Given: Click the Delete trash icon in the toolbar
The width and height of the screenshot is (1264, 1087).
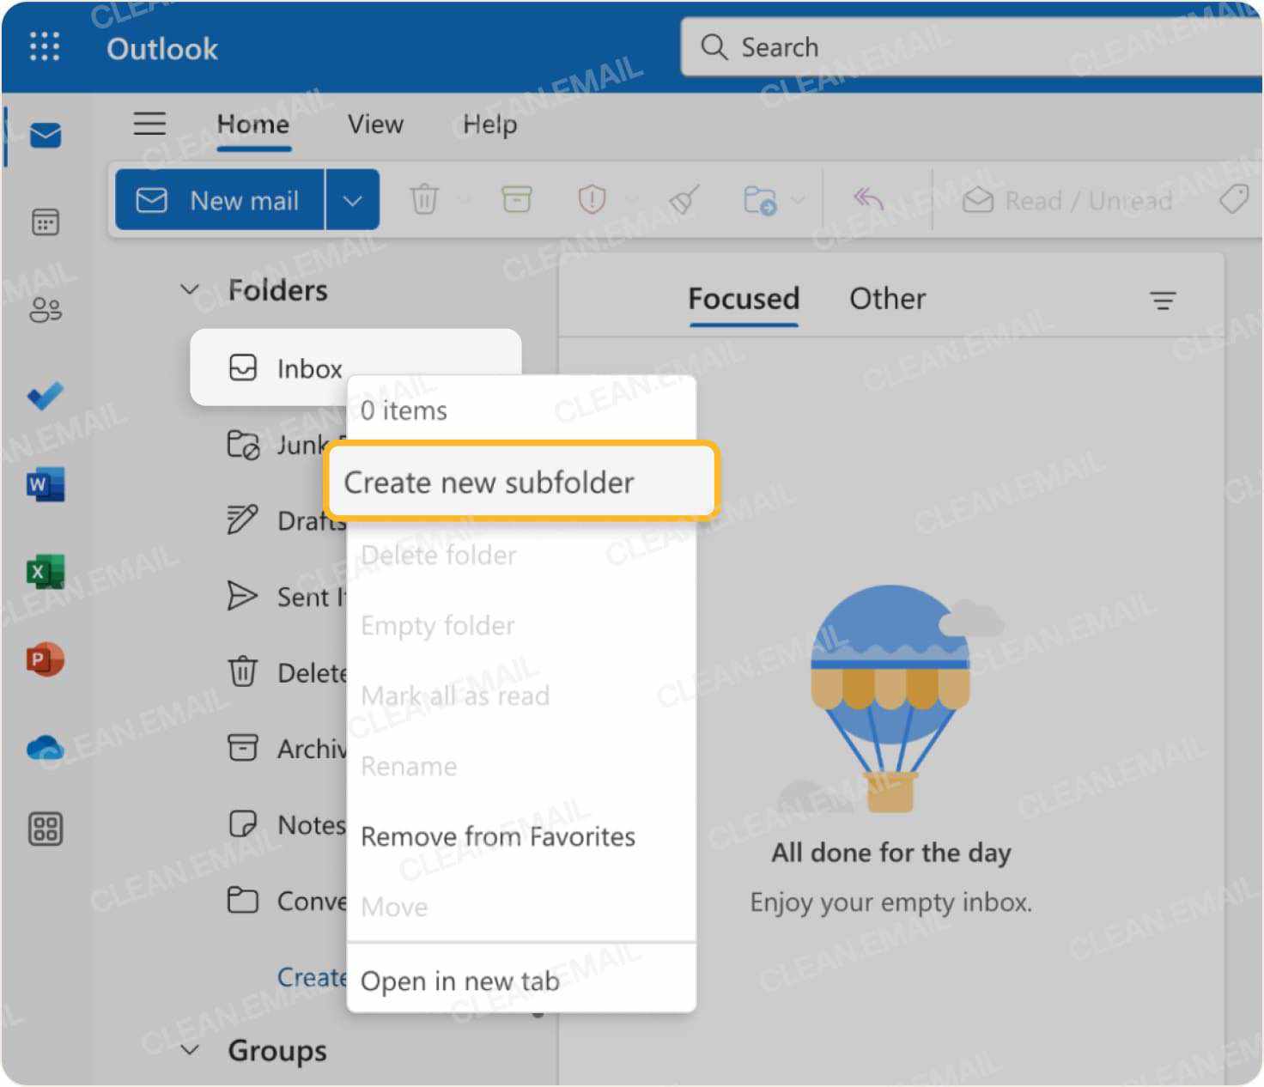Looking at the screenshot, I should pyautogui.click(x=424, y=199).
